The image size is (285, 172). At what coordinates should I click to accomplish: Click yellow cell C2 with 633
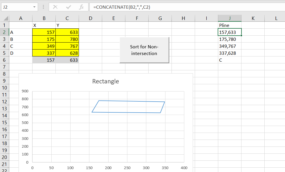67,32
